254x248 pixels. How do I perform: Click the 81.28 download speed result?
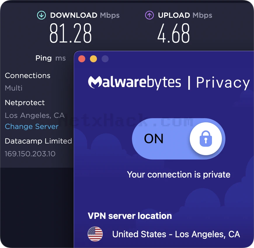click(x=71, y=33)
